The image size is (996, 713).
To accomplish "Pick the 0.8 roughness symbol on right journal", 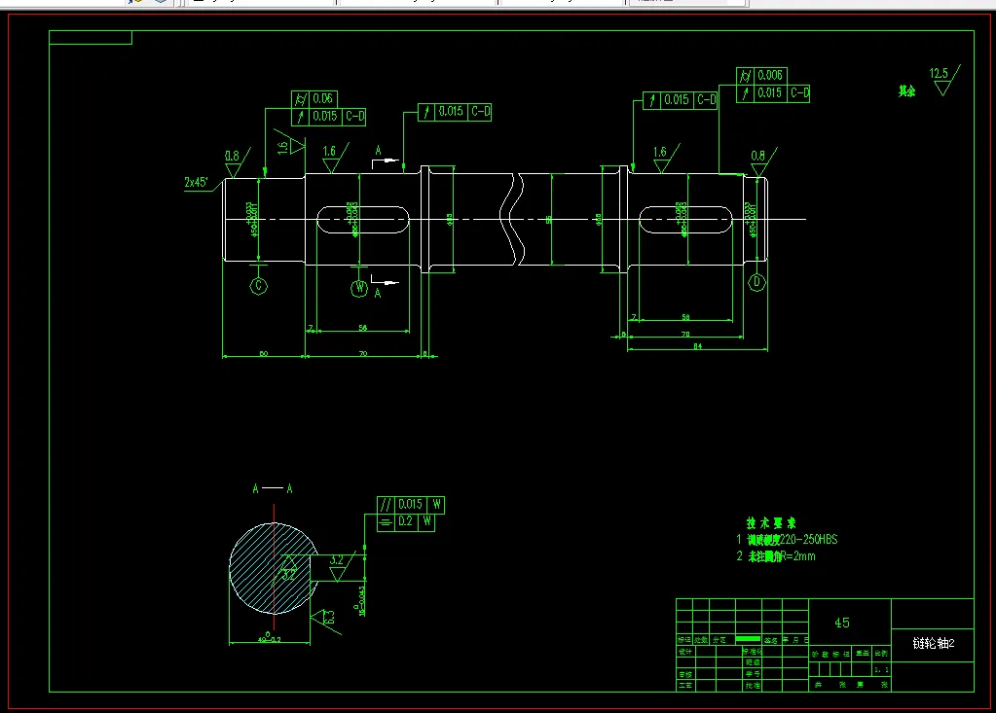I will [x=763, y=162].
